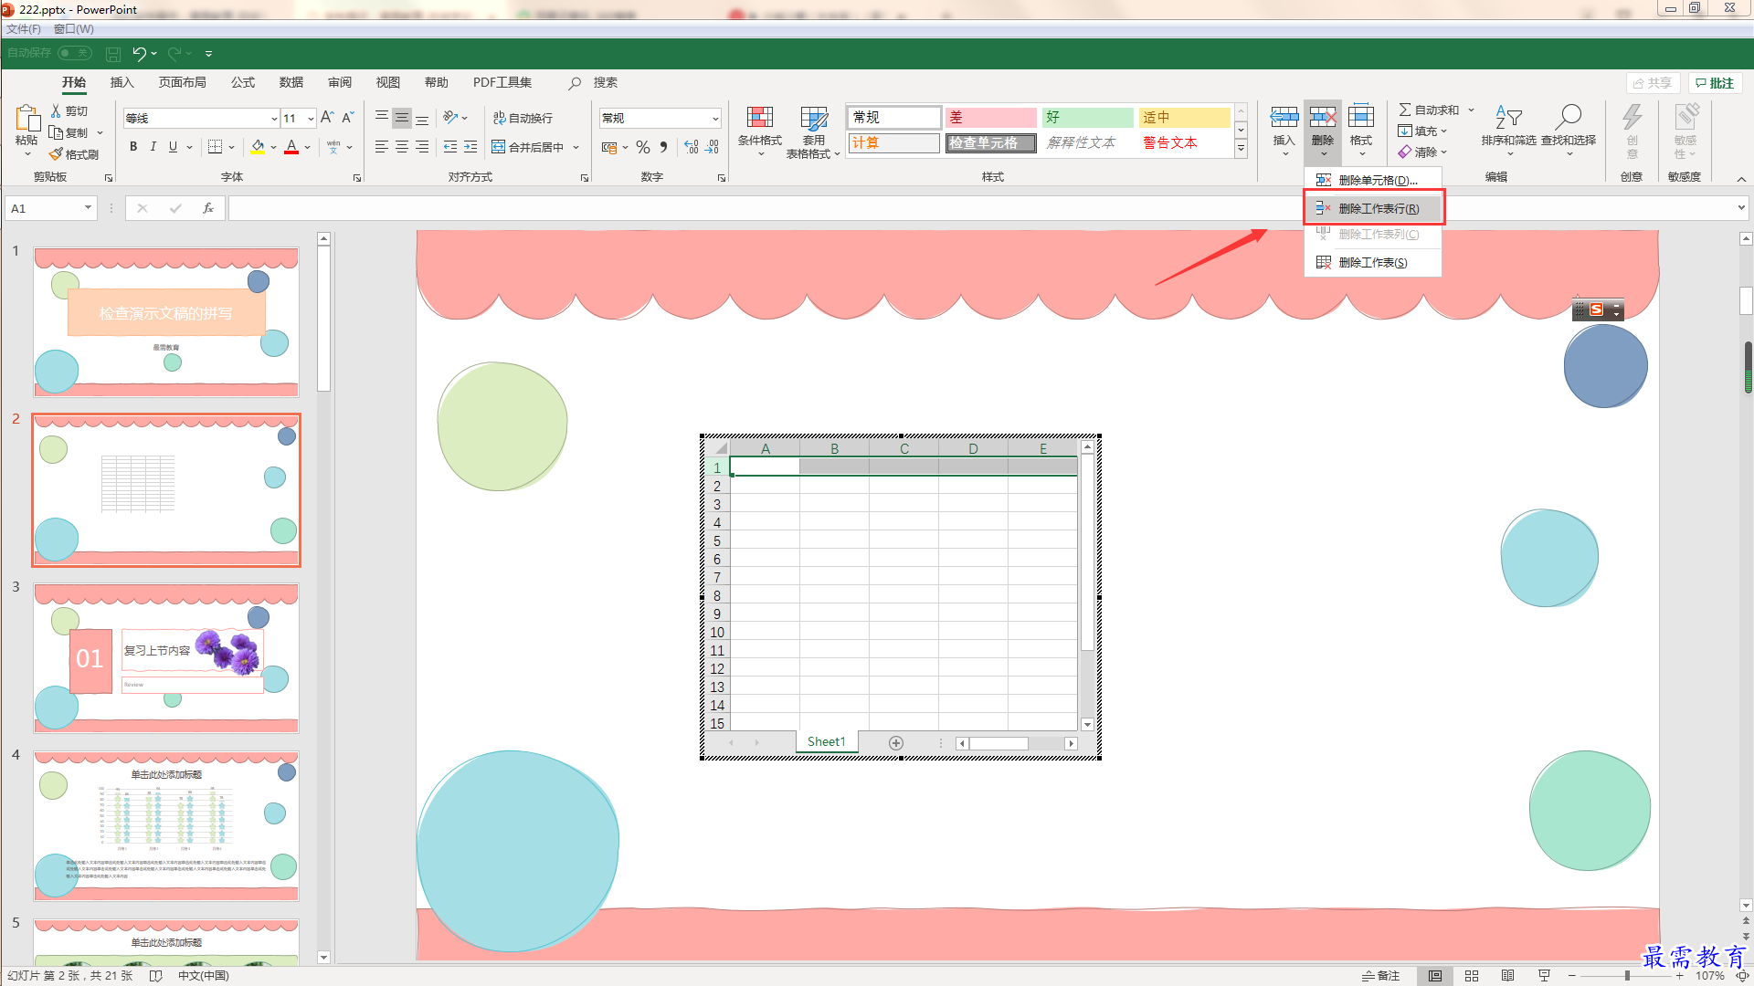Viewport: 1754px width, 986px height.
Task: Expand the formula bar
Action: 1741,208
